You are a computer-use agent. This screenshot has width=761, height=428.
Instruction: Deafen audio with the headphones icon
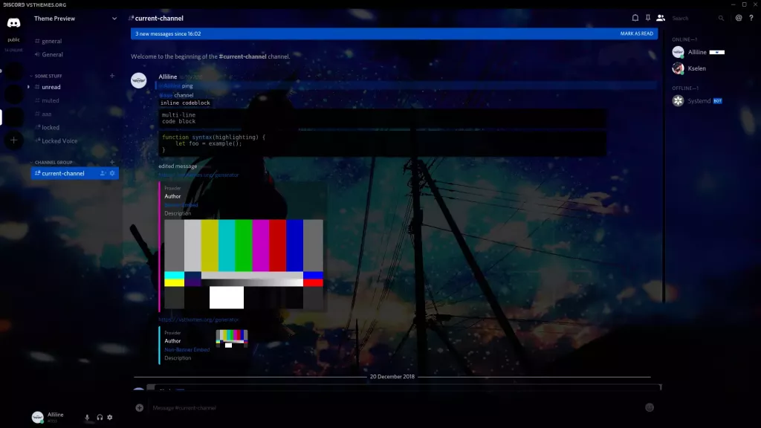coord(100,418)
